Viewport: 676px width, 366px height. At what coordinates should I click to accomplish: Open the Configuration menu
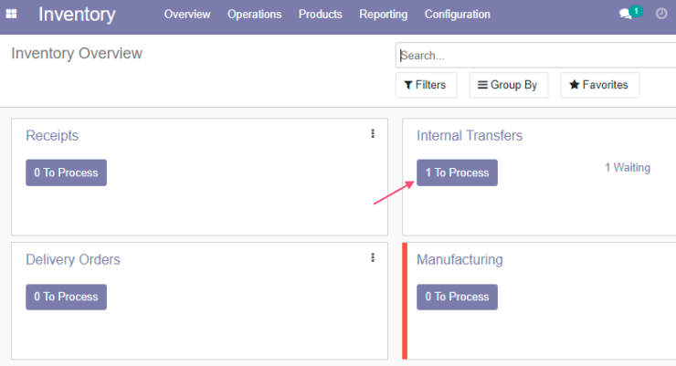[458, 15]
